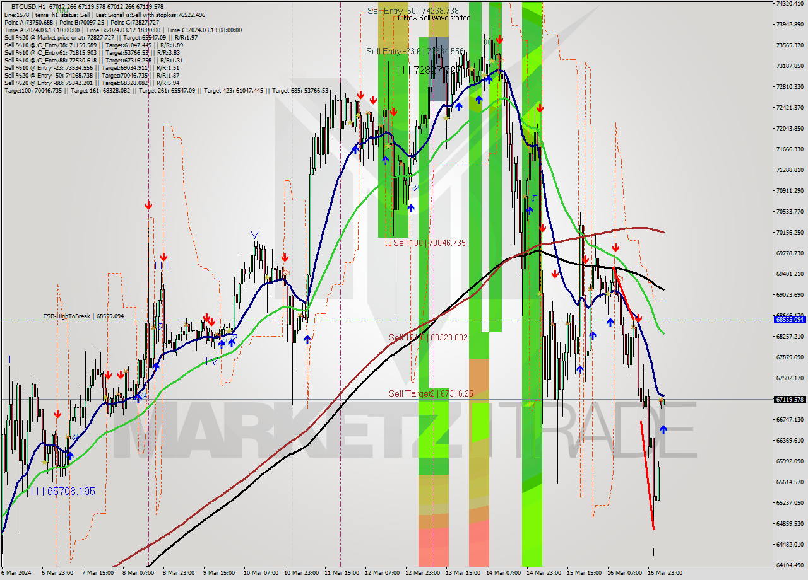Click the 'Sell %10 @ C_Entry38' info line
This screenshot has height=580, width=808.
[93, 45]
